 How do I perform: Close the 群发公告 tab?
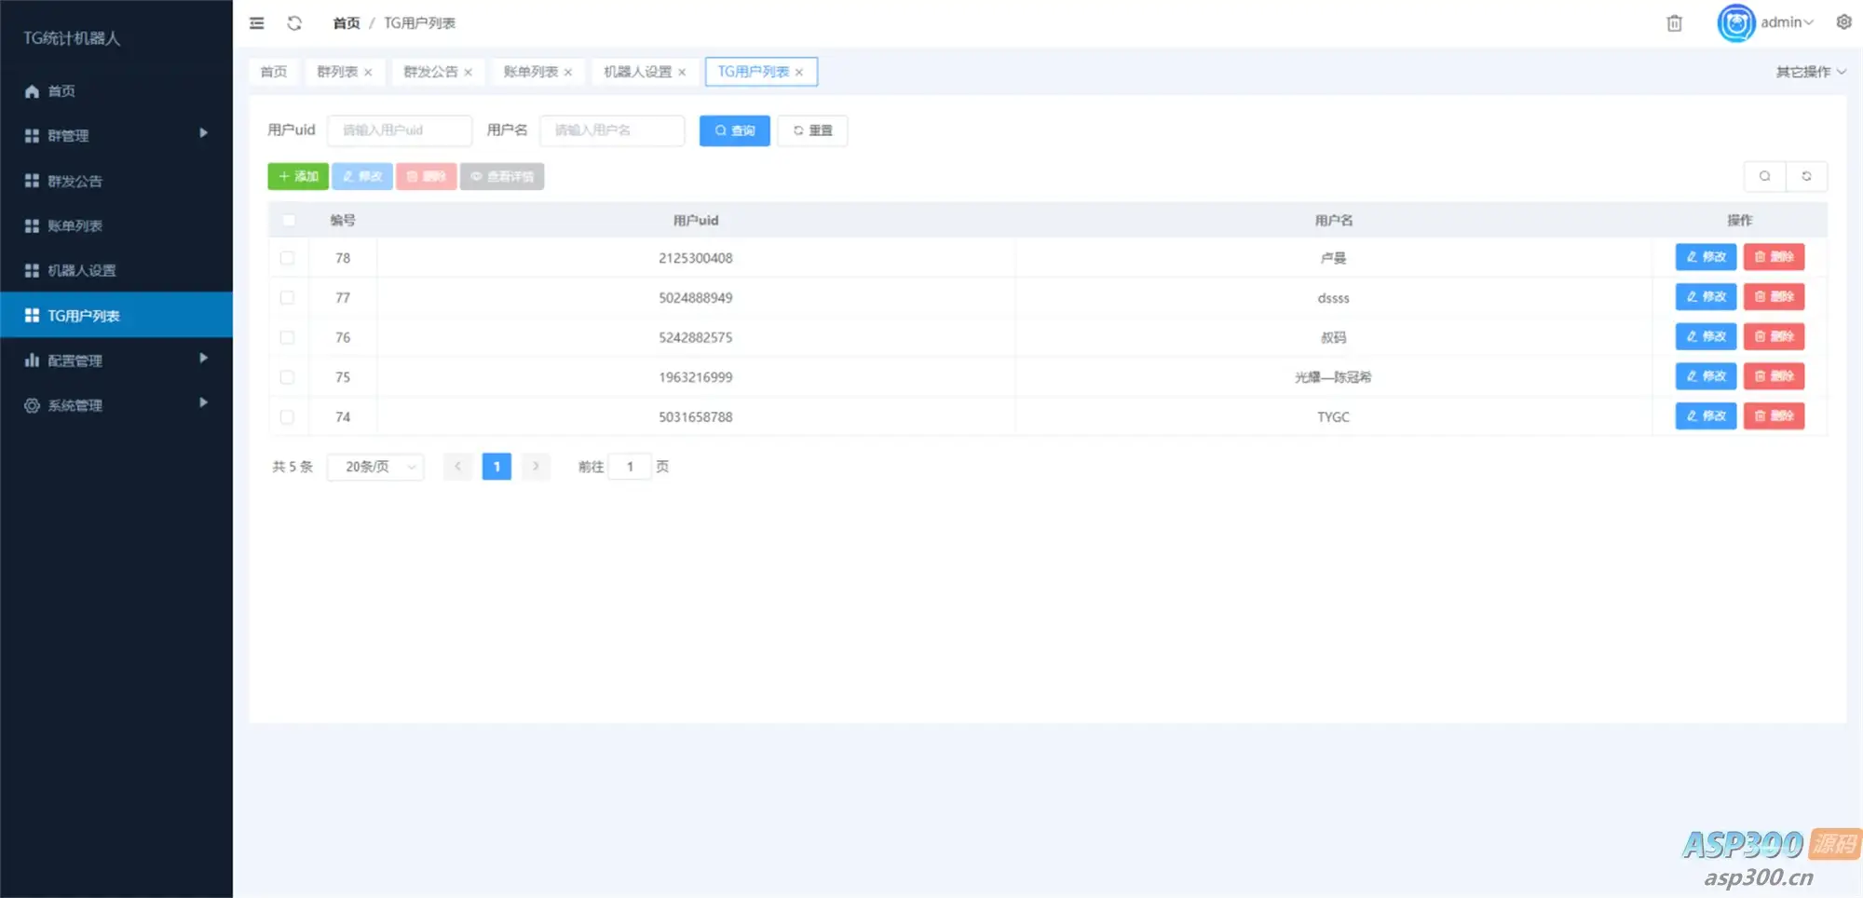[468, 73]
